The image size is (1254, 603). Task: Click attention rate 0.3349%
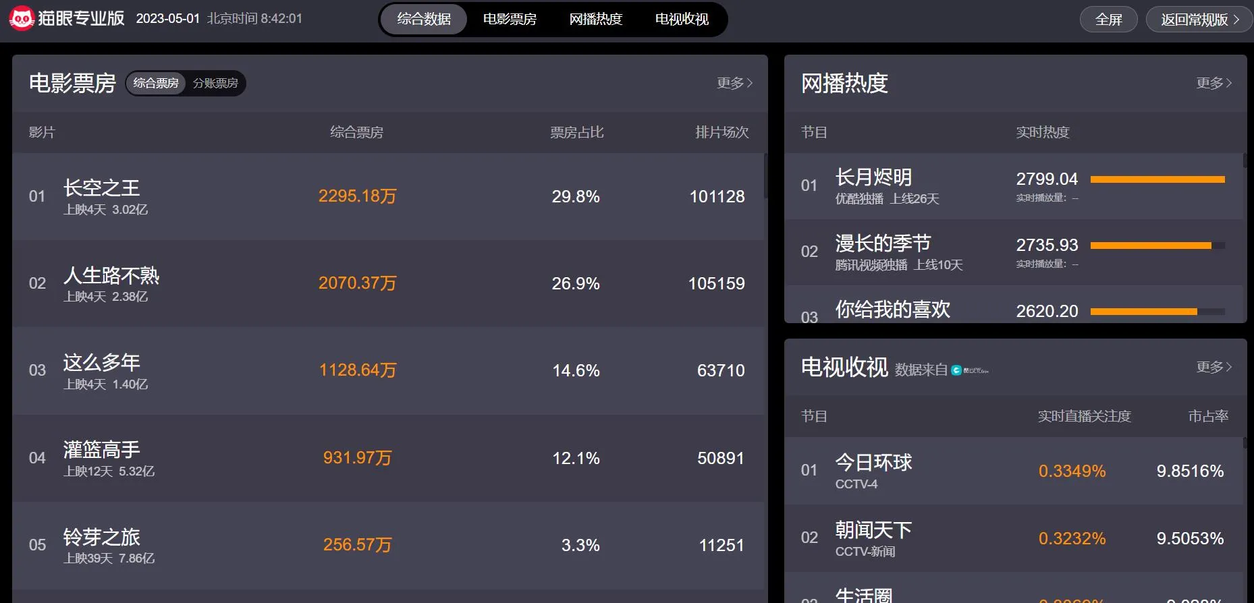(1072, 471)
